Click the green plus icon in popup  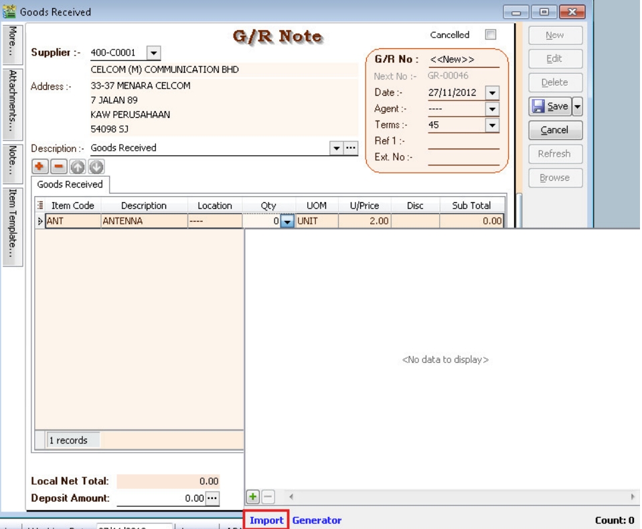tap(253, 498)
